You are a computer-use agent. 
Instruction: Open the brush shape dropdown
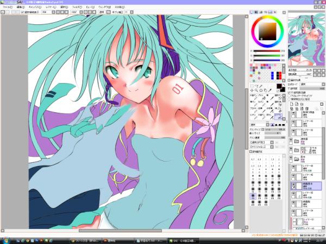(261, 143)
